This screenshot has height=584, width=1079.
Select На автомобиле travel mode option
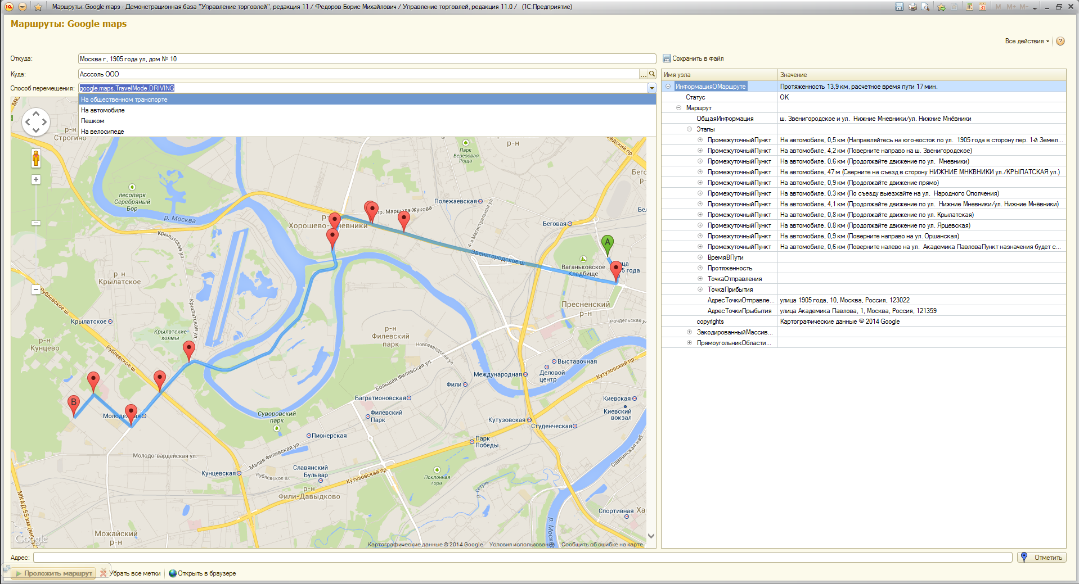pos(367,110)
